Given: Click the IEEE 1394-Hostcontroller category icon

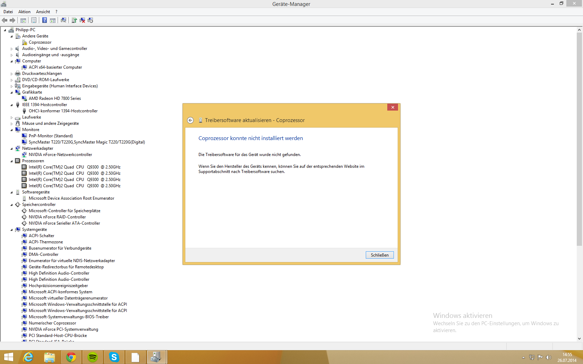Looking at the screenshot, I should coord(18,105).
